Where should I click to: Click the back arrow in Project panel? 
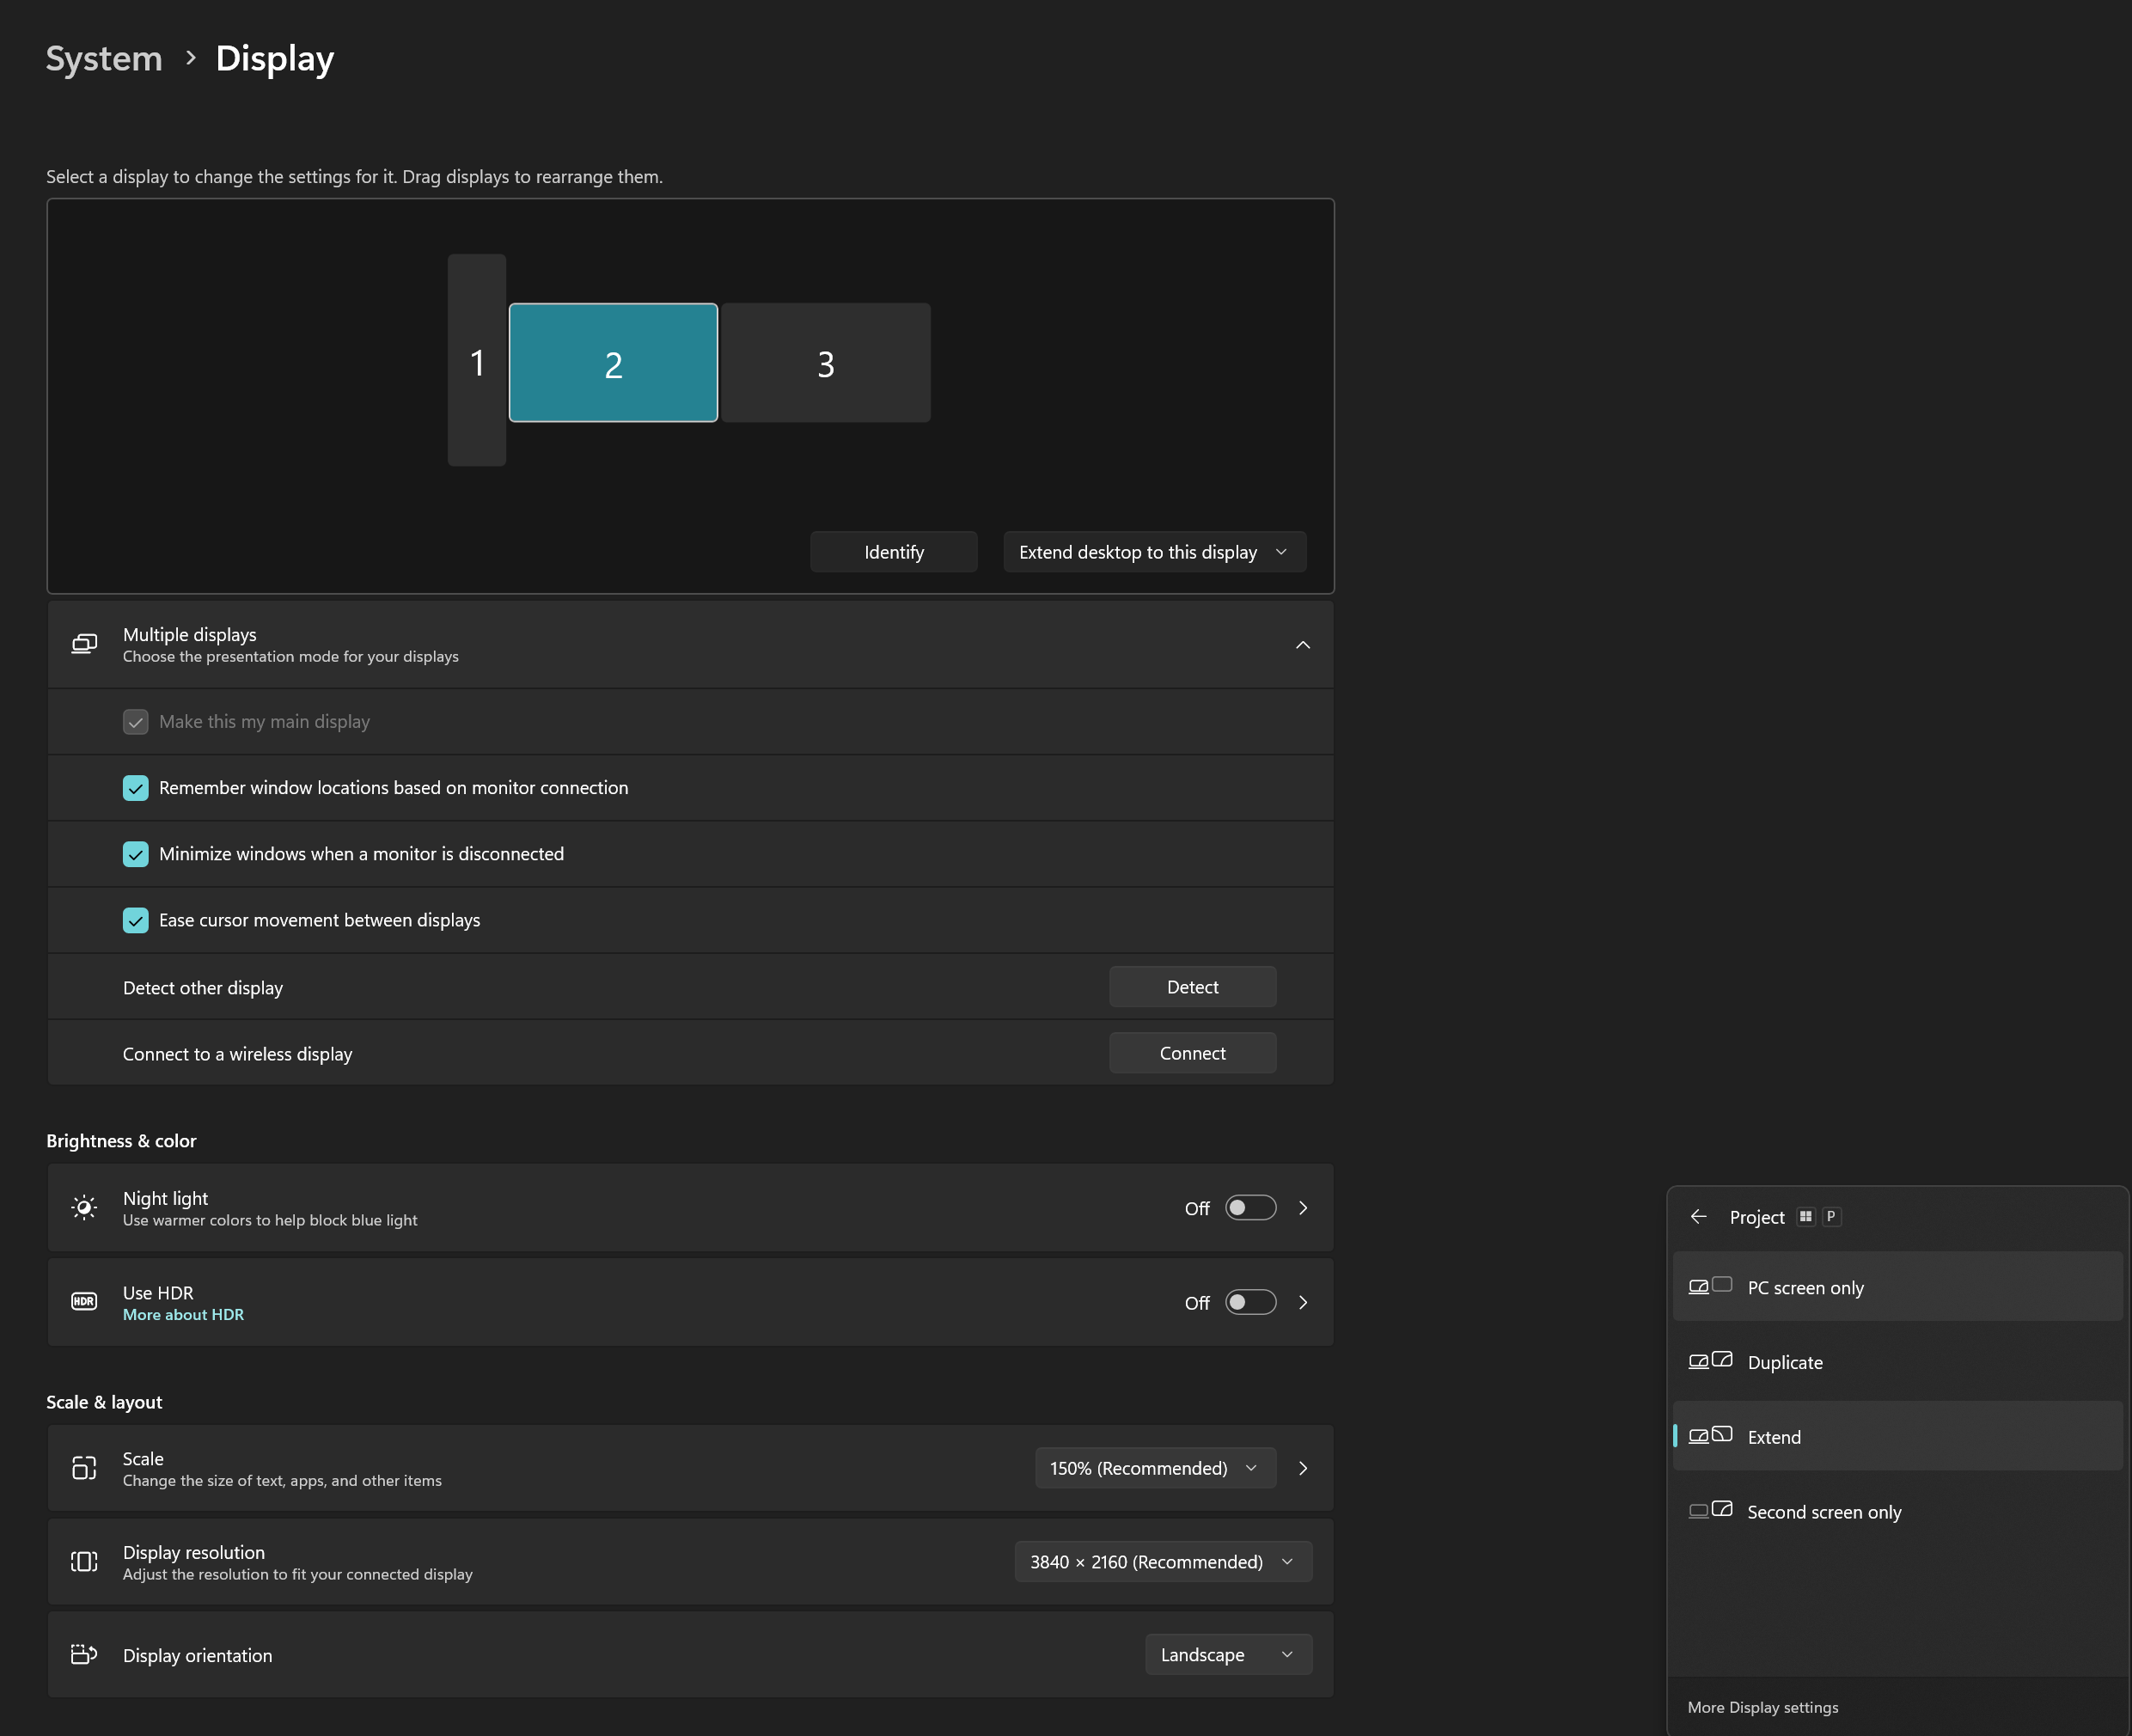[1698, 1216]
